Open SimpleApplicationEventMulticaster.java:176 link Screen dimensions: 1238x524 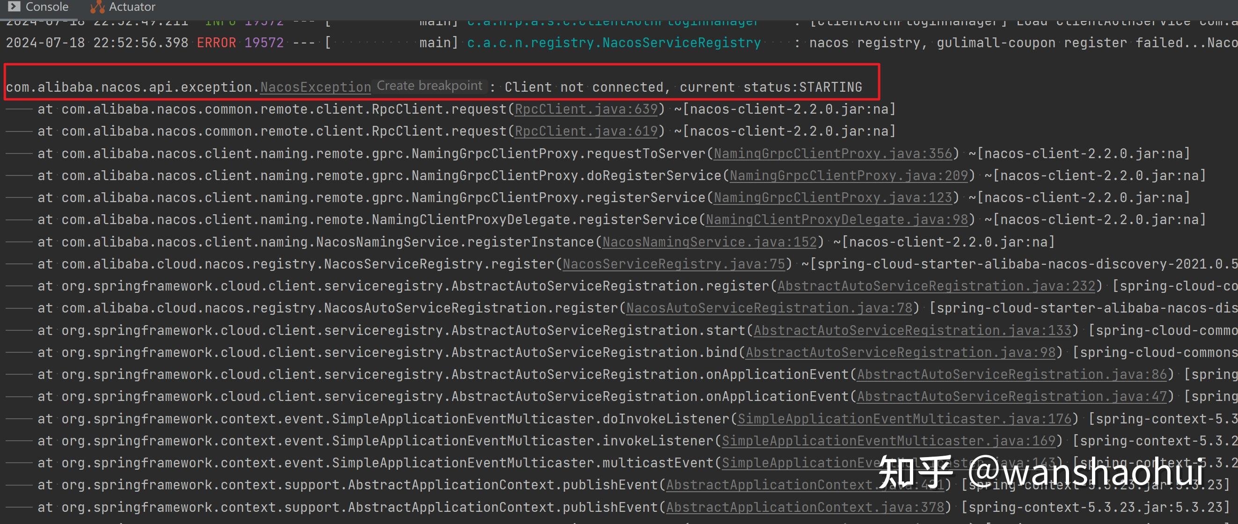click(x=904, y=418)
